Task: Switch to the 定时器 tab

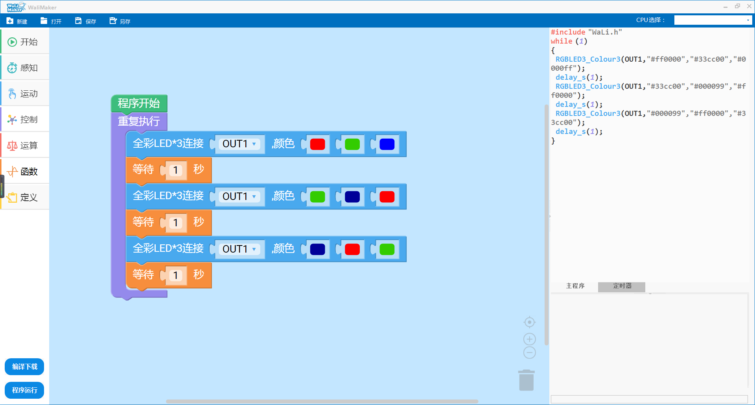Action: pyautogui.click(x=622, y=286)
